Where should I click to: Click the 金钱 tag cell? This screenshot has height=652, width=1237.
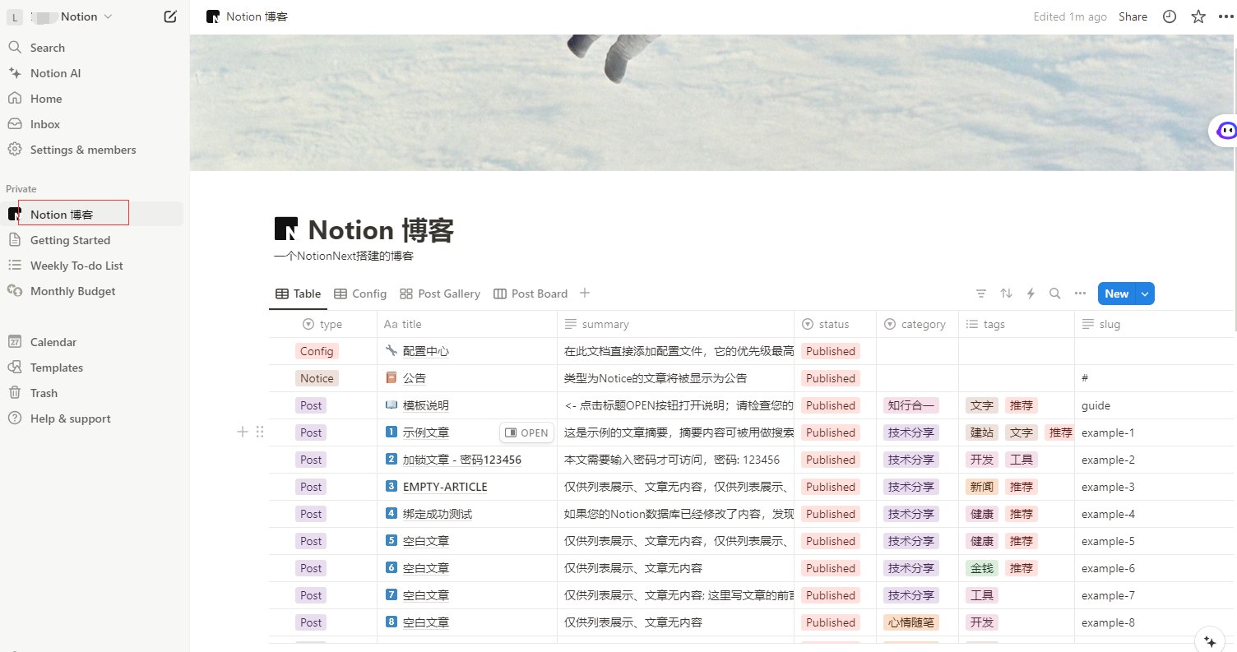tap(982, 568)
